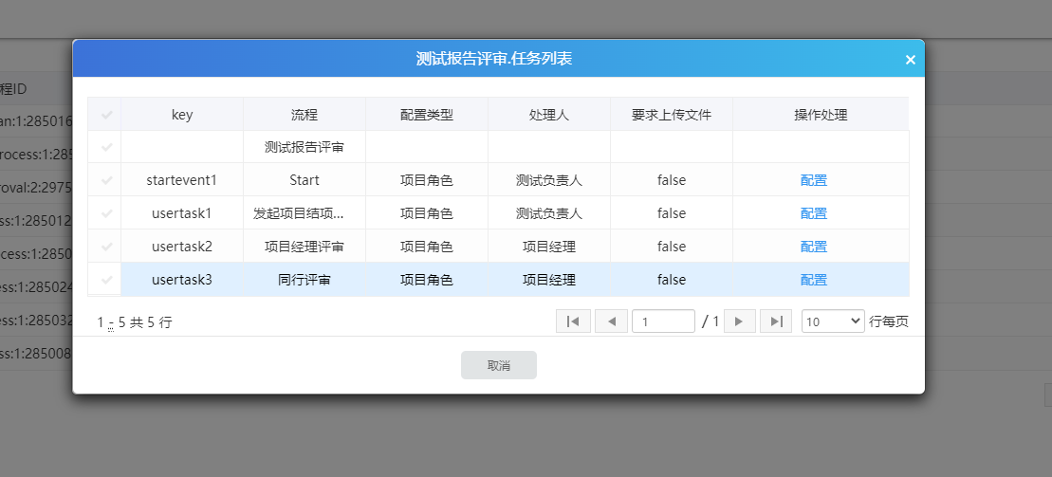
Task: Click 配置 link for startevent1
Action: pos(813,180)
